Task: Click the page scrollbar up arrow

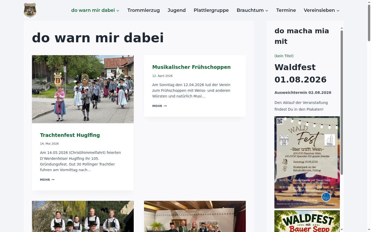Action: coord(369,2)
